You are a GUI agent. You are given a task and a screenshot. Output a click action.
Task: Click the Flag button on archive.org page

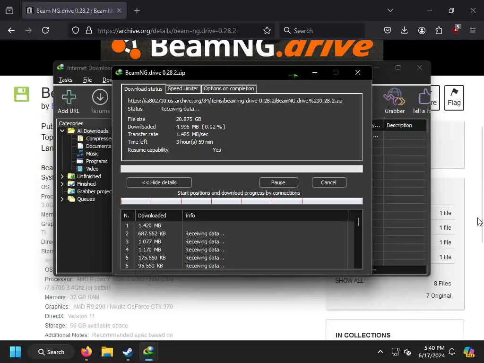point(454,98)
